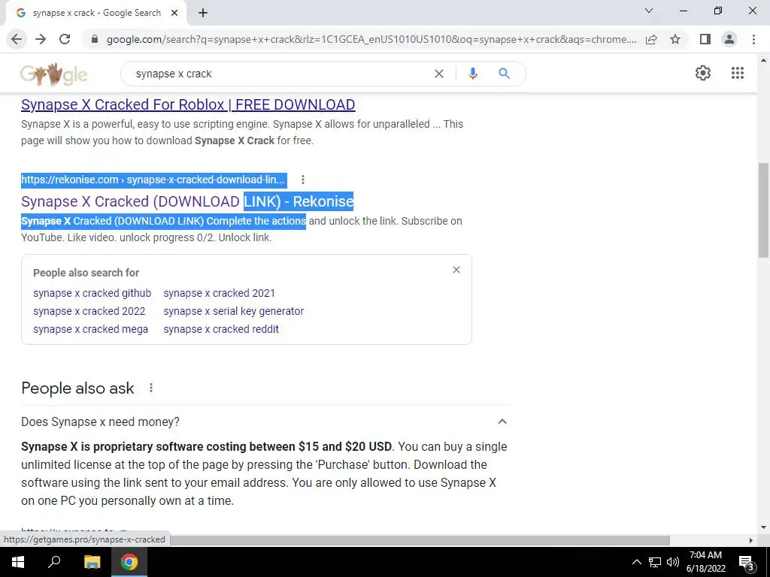The width and height of the screenshot is (770, 577).
Task: Open People also ask options menu
Action: point(151,388)
